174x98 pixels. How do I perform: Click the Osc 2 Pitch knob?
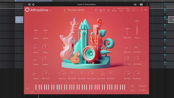101,73
